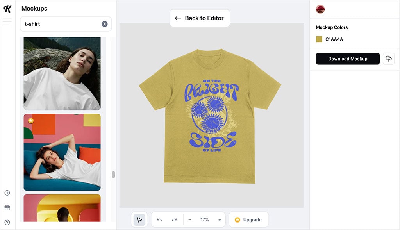
Task: Open the gift icon in sidebar
Action: point(7,208)
